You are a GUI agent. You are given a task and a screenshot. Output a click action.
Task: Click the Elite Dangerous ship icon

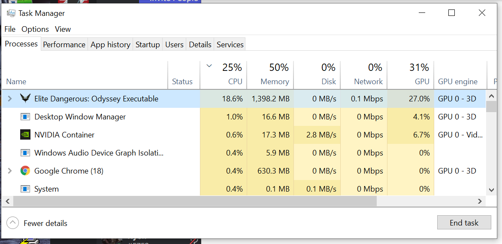point(25,98)
